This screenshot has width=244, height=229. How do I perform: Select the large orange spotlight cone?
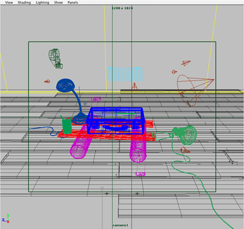195,90
